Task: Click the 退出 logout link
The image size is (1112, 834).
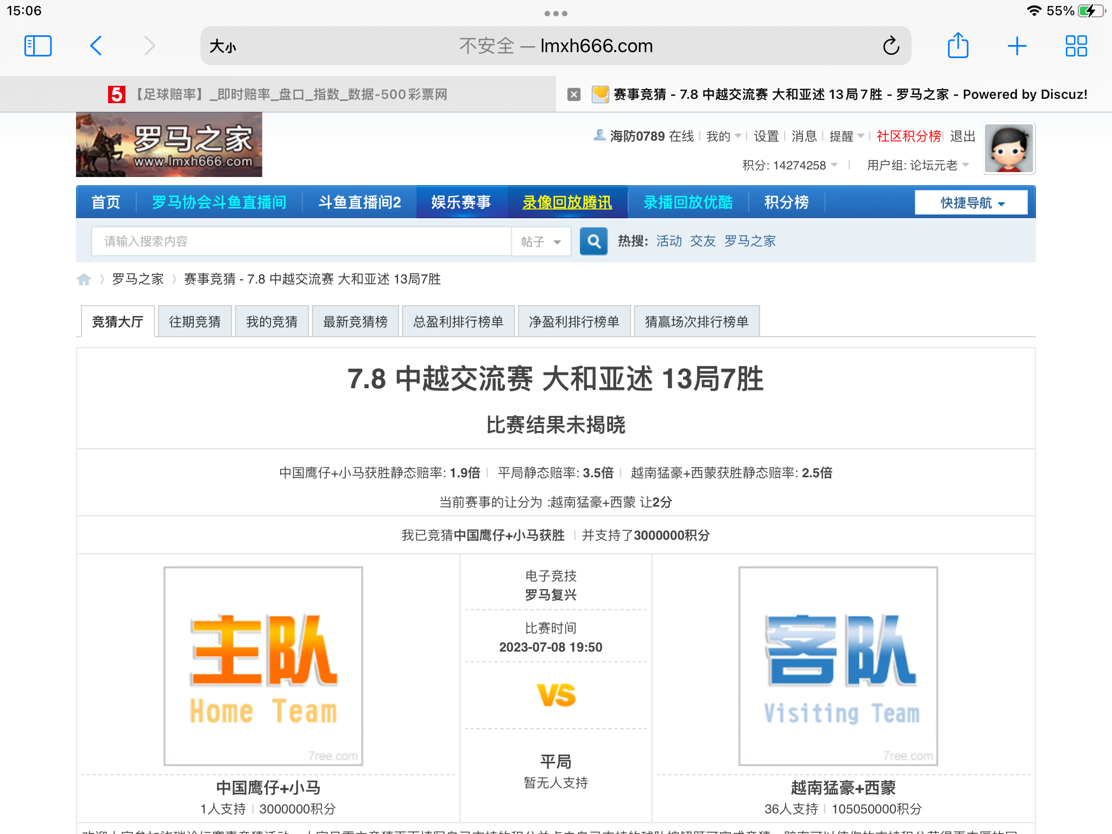Action: 962,136
